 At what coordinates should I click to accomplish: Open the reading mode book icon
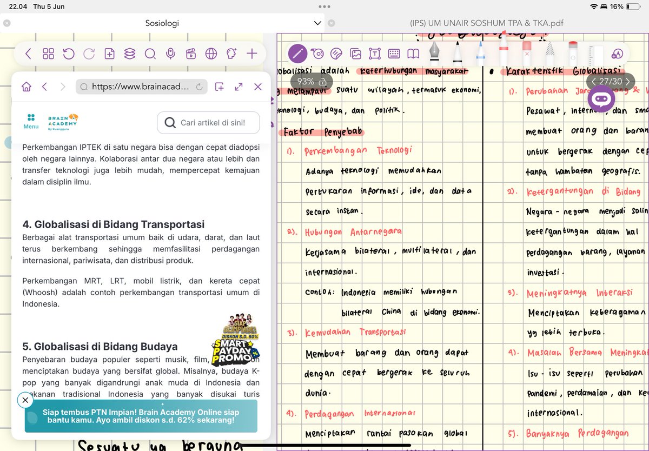(413, 54)
